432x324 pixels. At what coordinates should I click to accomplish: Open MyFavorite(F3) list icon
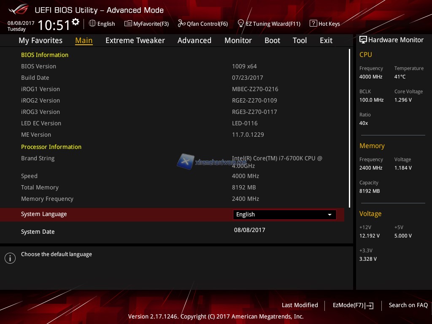click(x=128, y=24)
